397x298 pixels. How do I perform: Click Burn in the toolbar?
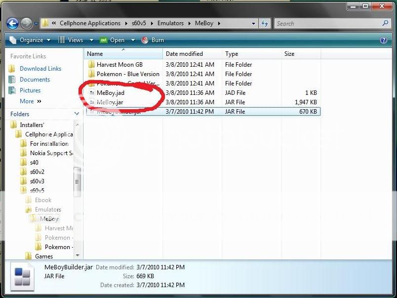[x=153, y=40]
